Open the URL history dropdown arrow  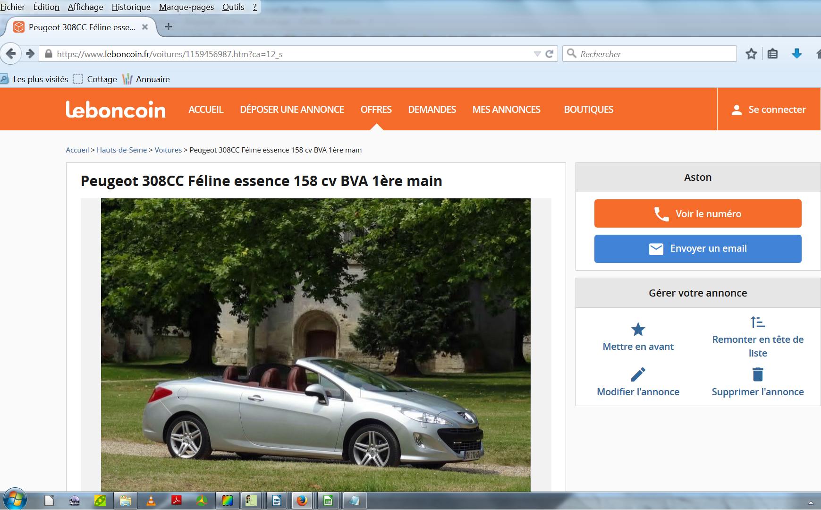(537, 54)
